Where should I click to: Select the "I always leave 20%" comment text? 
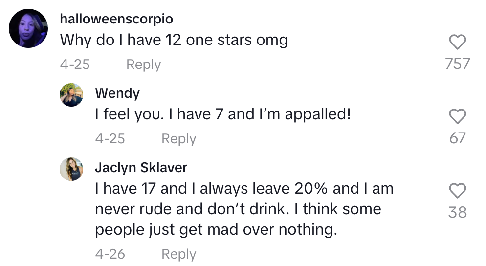(244, 209)
